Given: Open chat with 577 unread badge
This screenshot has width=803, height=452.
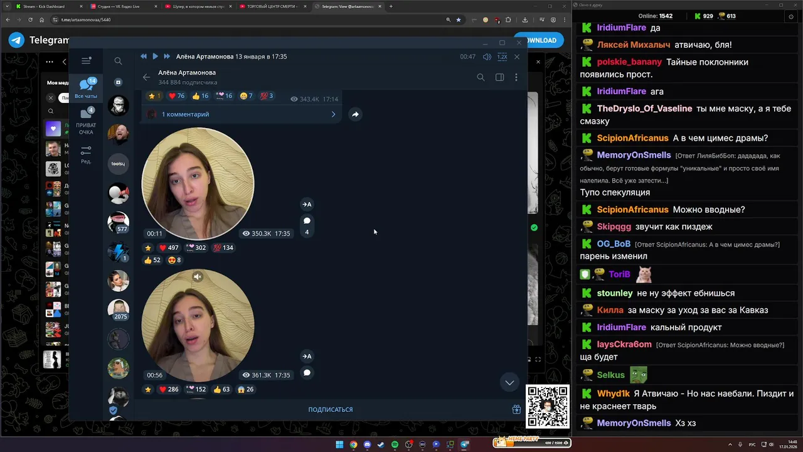Looking at the screenshot, I should click(x=118, y=222).
